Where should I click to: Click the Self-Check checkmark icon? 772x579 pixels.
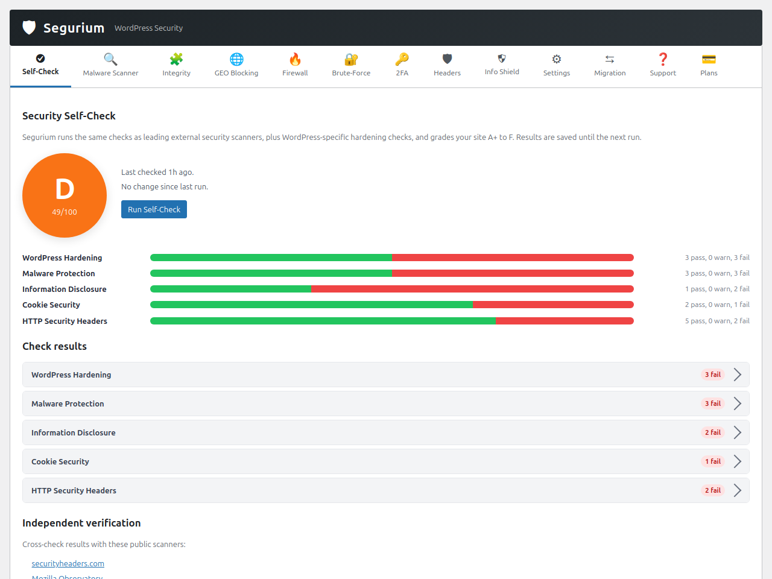(x=40, y=59)
